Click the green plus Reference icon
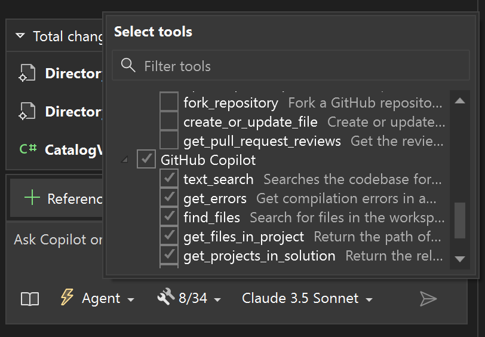The width and height of the screenshot is (485, 337). 32,198
